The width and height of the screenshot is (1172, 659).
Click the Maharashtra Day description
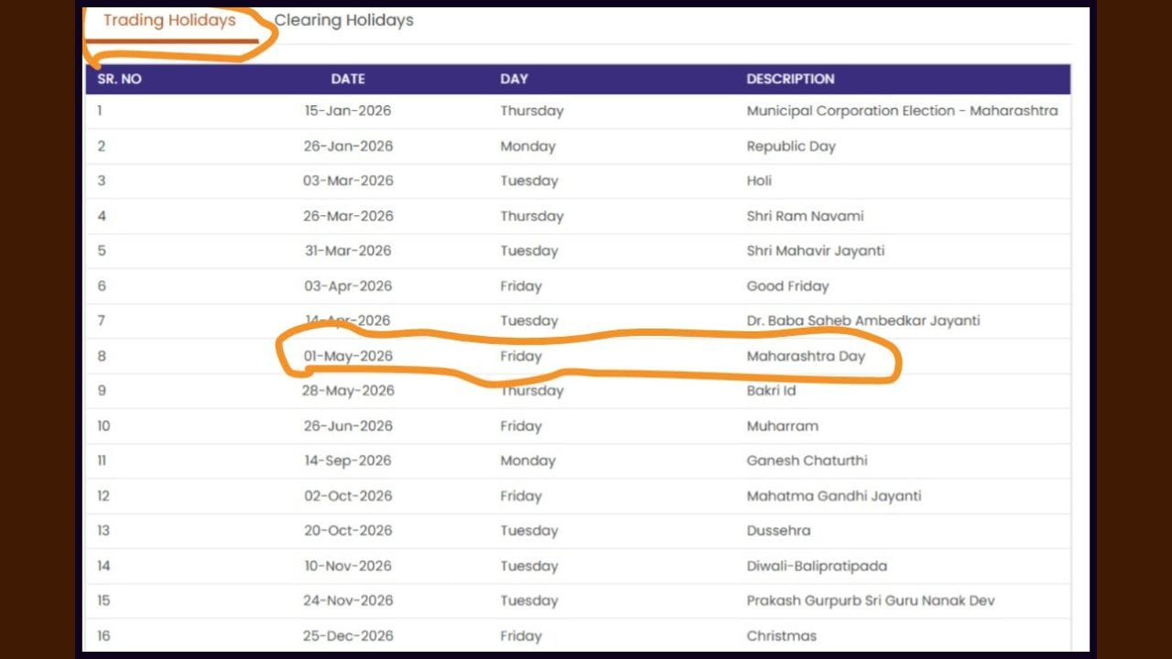(806, 356)
